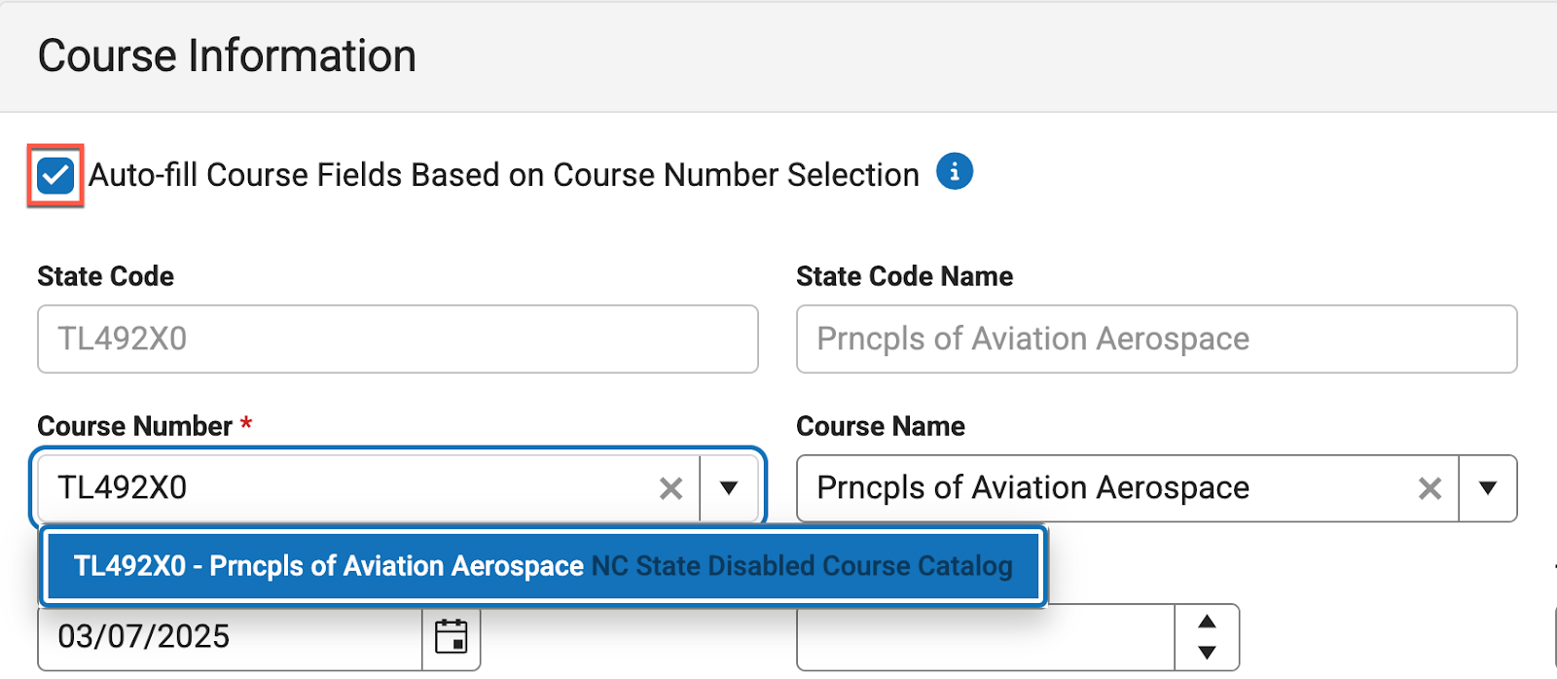Expand the Course Name dropdown arrow
Viewport: 1557px width, 679px height.
[x=1487, y=488]
